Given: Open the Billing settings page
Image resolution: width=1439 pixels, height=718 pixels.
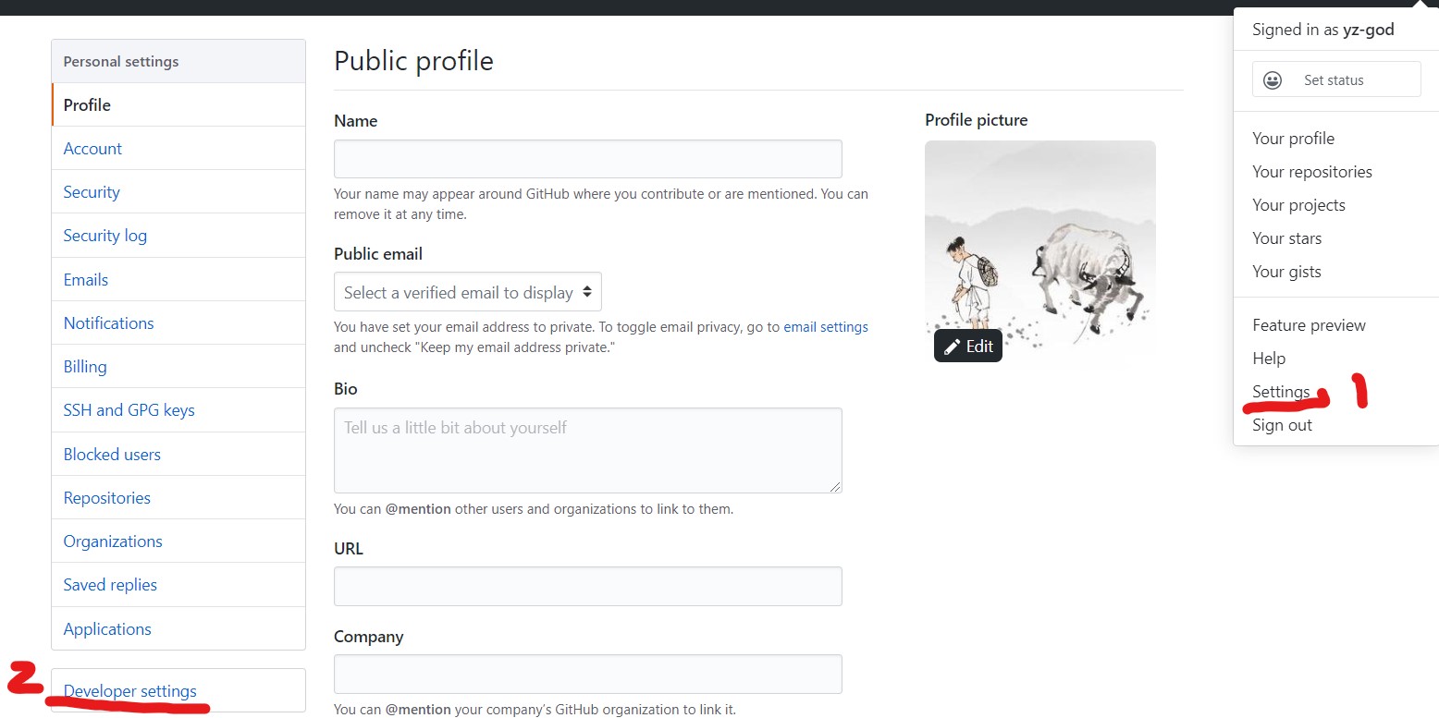Looking at the screenshot, I should [85, 367].
